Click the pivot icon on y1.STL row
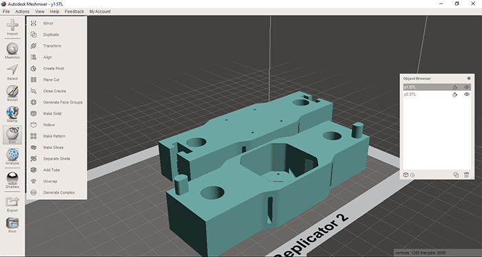Viewport: 482px width, 257px height. pos(454,87)
